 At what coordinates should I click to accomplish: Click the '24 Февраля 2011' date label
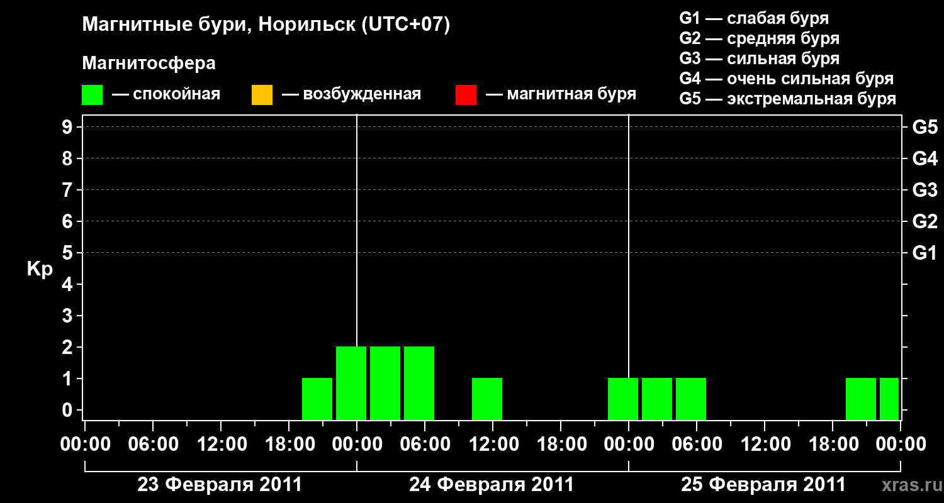pyautogui.click(x=492, y=485)
